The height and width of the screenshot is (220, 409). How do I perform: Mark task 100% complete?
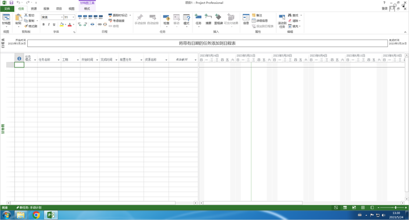point(101,17)
